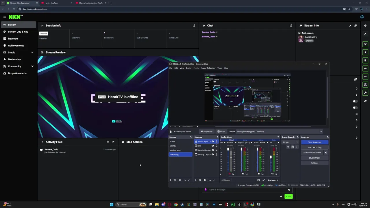Click the chat bubble widget icon in right rail

(x=365, y=68)
